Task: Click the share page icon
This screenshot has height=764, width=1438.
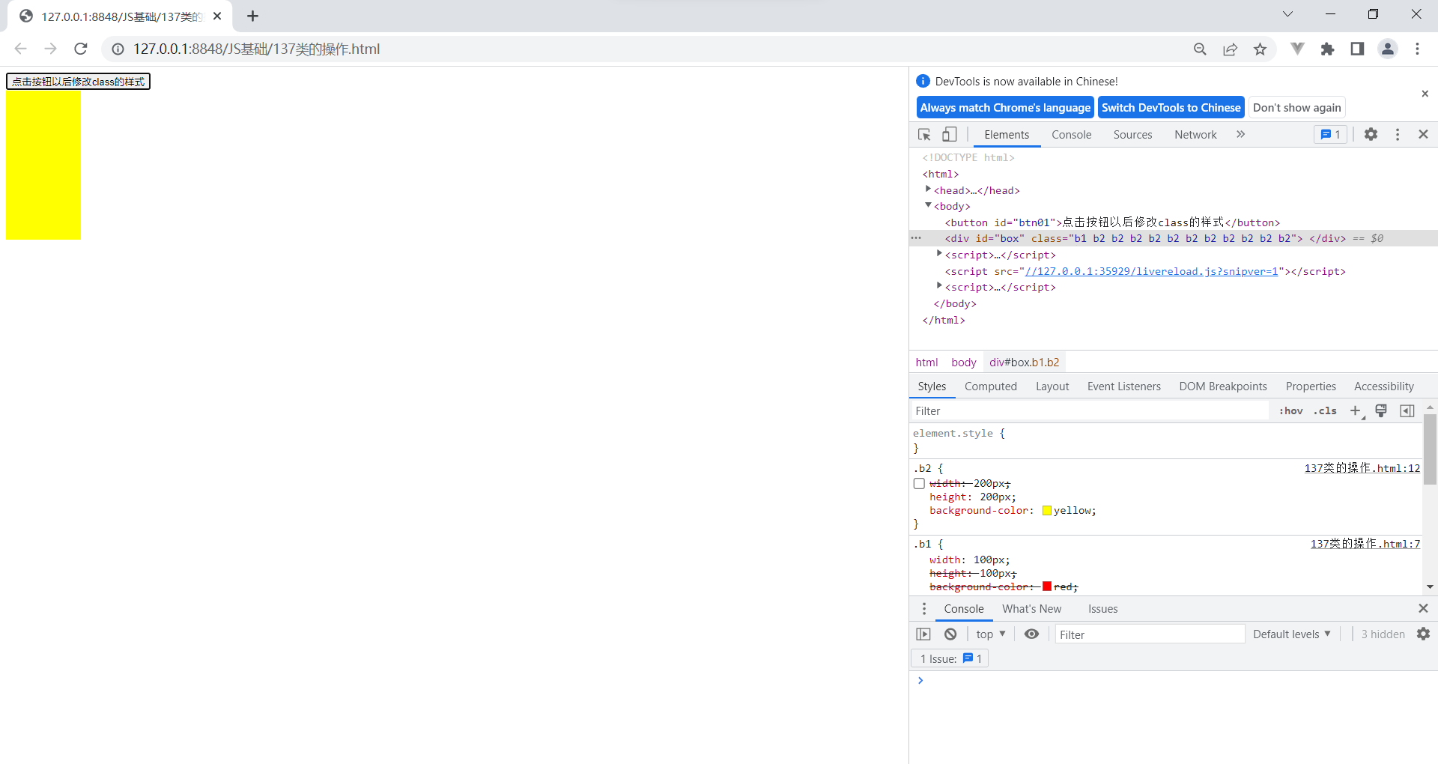Action: (x=1230, y=49)
